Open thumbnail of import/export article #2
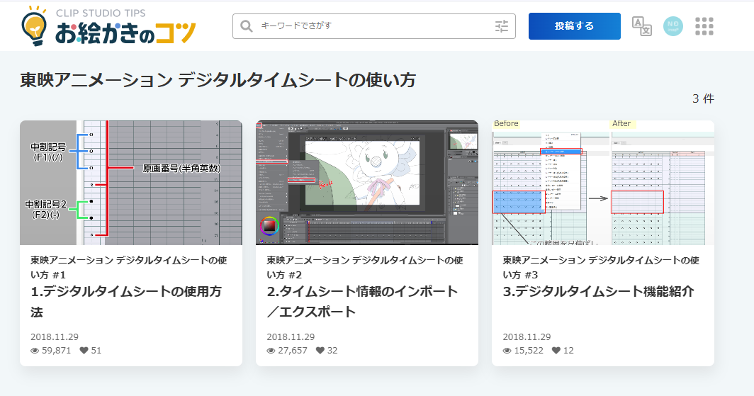The width and height of the screenshot is (754, 396). pos(367,183)
